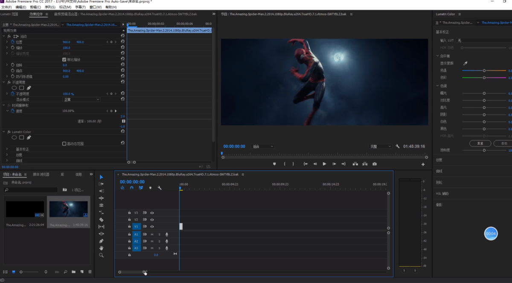This screenshot has height=283, width=512.
Task: Mute audio track A1
Action: click(x=152, y=234)
